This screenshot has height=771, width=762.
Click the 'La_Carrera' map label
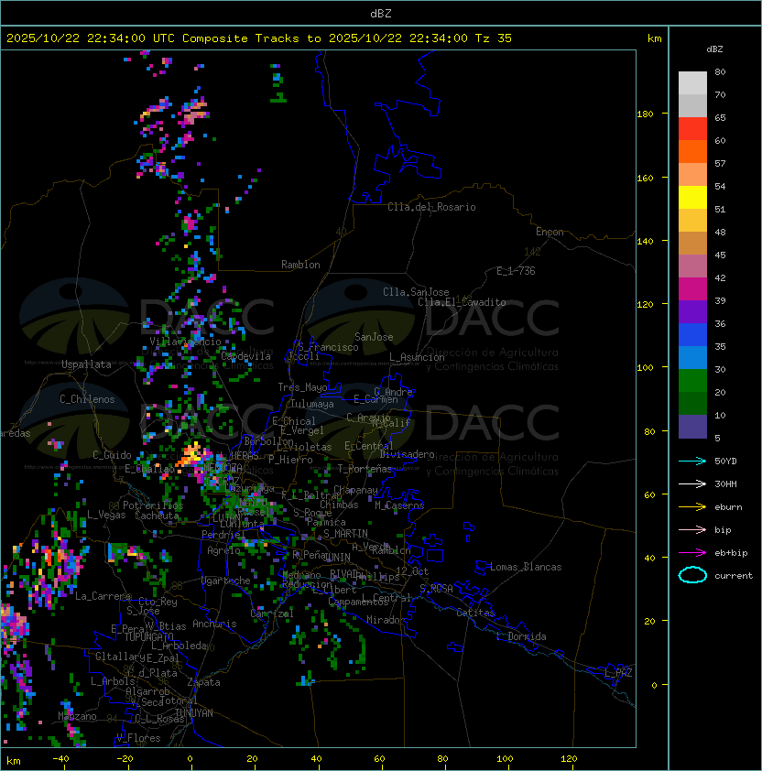[103, 596]
